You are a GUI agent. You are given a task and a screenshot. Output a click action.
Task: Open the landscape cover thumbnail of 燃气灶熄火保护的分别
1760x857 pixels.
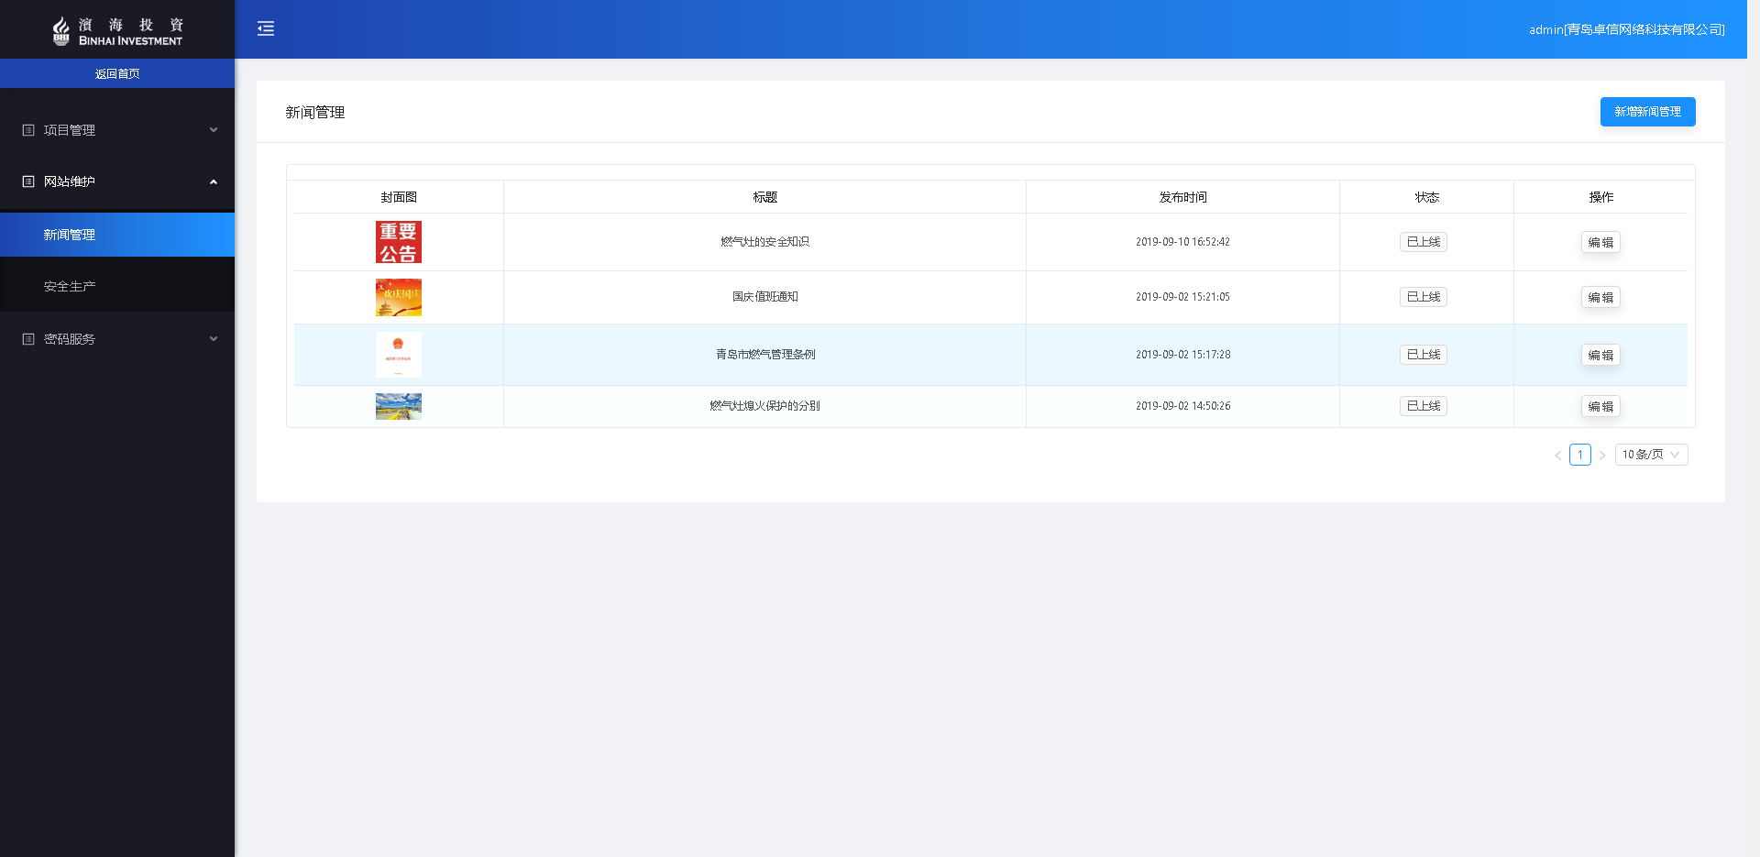pos(399,406)
